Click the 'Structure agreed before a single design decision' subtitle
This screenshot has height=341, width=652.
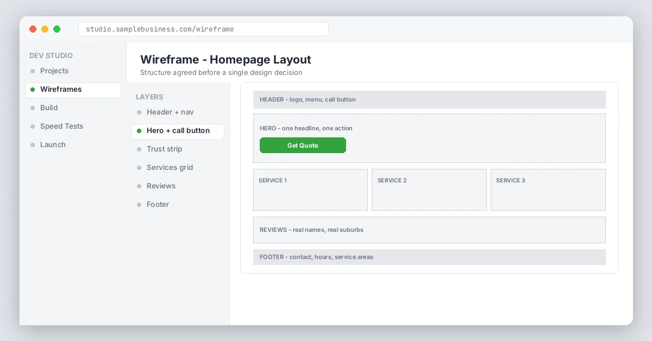221,72
